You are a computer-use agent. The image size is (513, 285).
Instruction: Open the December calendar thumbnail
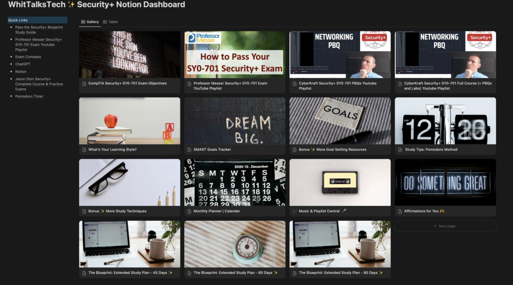click(x=235, y=183)
